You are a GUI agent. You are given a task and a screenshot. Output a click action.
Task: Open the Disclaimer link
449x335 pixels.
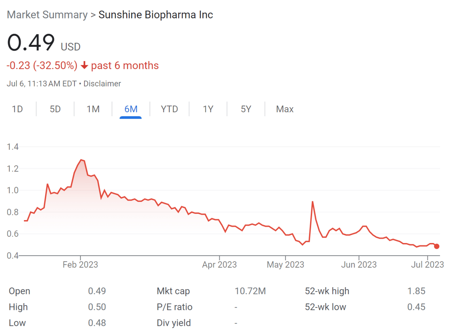point(102,84)
